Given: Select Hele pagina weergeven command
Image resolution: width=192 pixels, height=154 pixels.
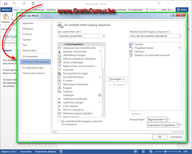Looking at the screenshot, I should pos(79,84).
